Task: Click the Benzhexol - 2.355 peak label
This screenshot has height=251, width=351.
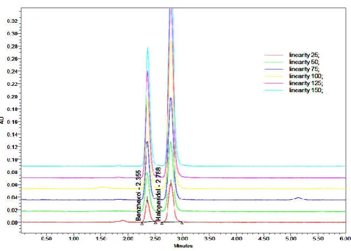Action: click(138, 196)
